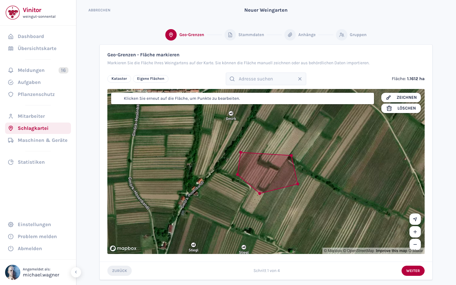456x285 pixels.
Task: Toggle the Eigene Flächen chip
Action: click(151, 79)
